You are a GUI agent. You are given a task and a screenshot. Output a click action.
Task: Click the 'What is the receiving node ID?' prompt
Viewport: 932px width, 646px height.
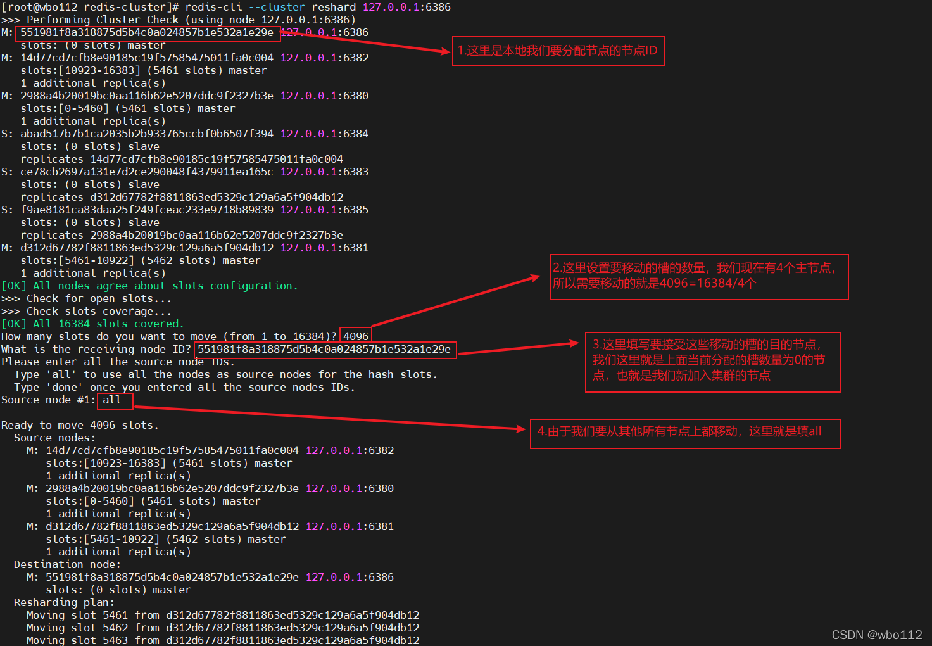[x=96, y=349]
